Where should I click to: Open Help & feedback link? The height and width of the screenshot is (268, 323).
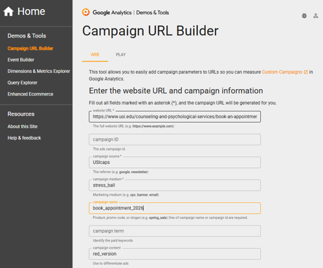pos(25,138)
